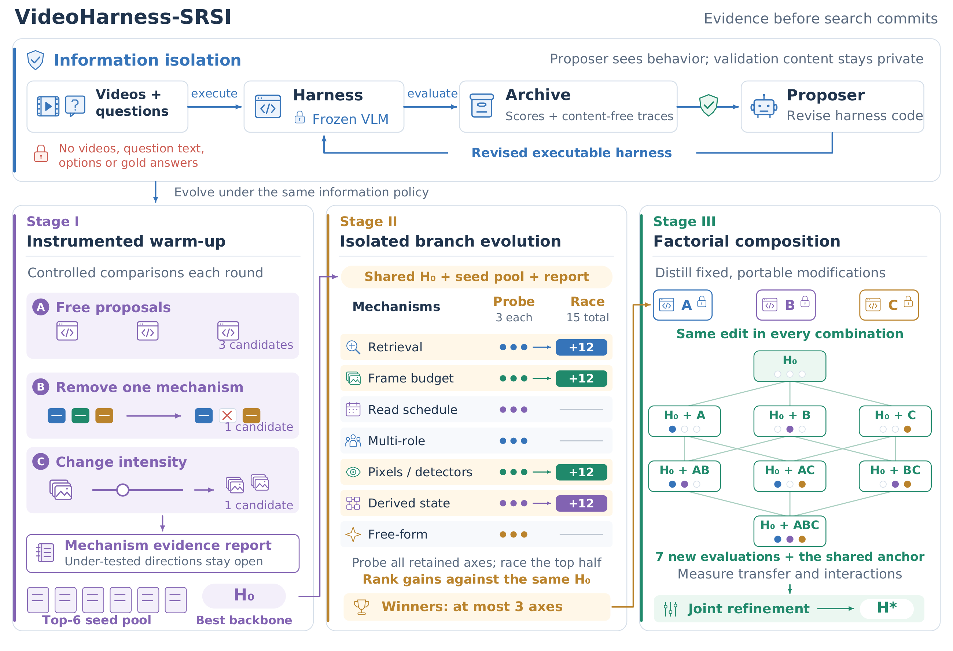This screenshot has width=953, height=651.
Task: Click the document icon in Mechanism evidence report
Action: [x=45, y=552]
